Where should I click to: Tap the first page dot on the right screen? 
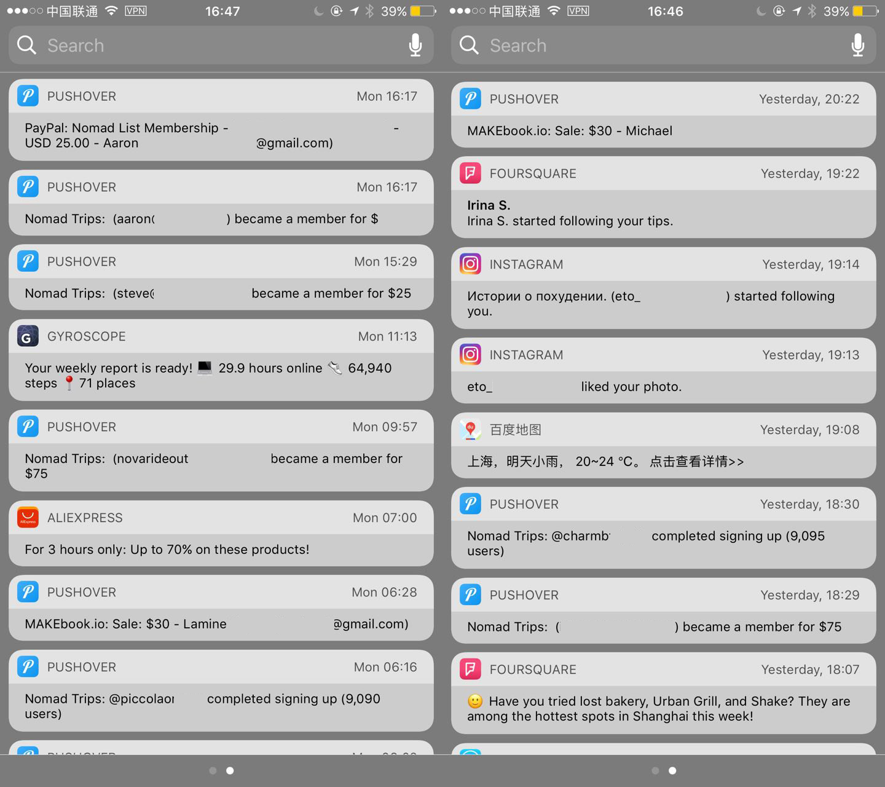[x=655, y=770]
